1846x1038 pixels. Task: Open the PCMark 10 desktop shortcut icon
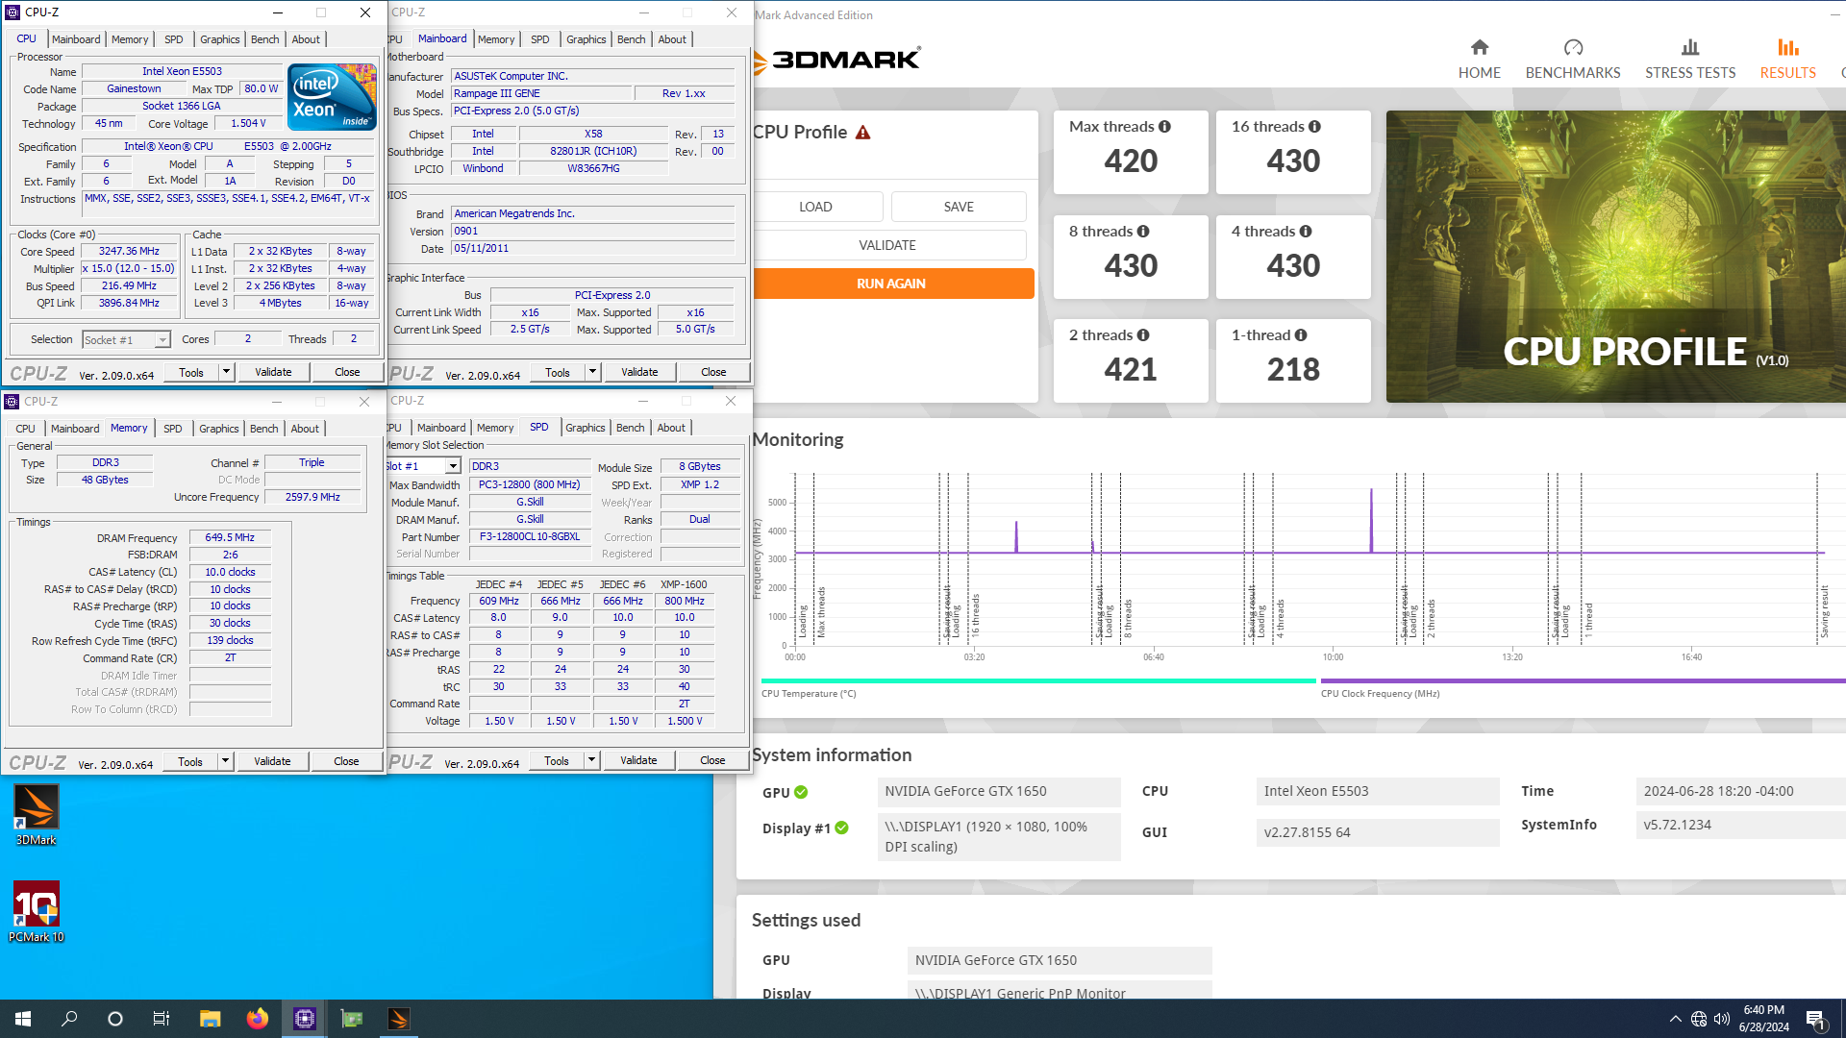[x=36, y=912]
